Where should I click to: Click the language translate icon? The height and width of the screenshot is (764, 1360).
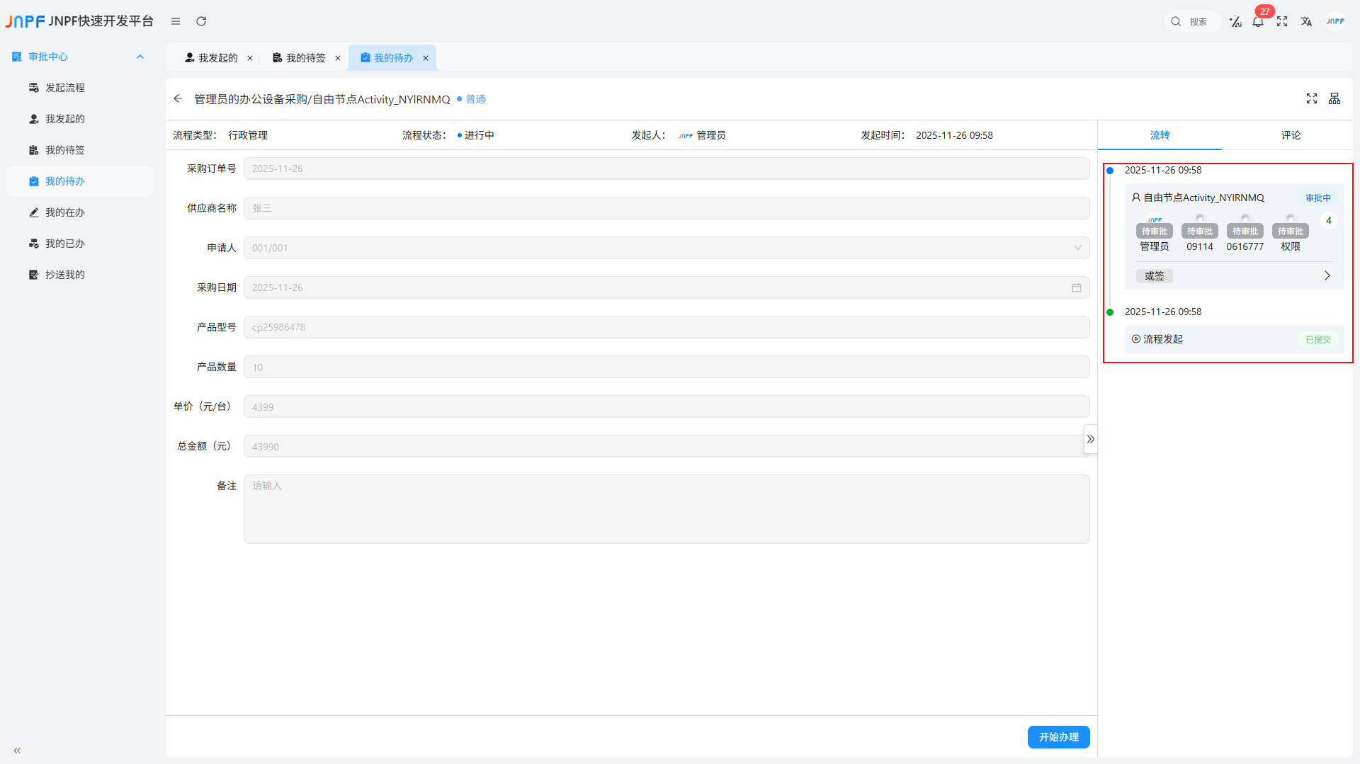(x=1306, y=22)
